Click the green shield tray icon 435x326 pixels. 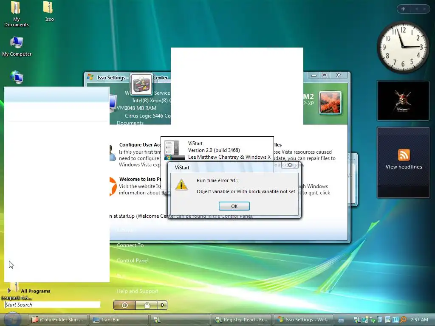coord(372,320)
